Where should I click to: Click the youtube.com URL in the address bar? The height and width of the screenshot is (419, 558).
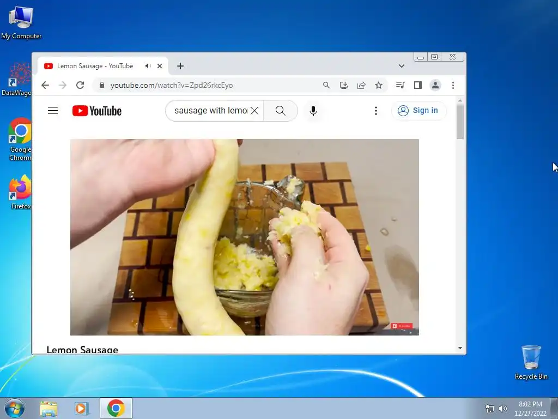click(x=172, y=86)
